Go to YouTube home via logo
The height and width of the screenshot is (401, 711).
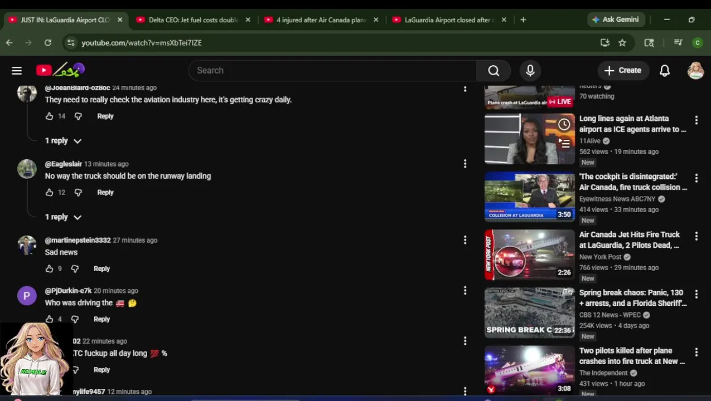60,70
